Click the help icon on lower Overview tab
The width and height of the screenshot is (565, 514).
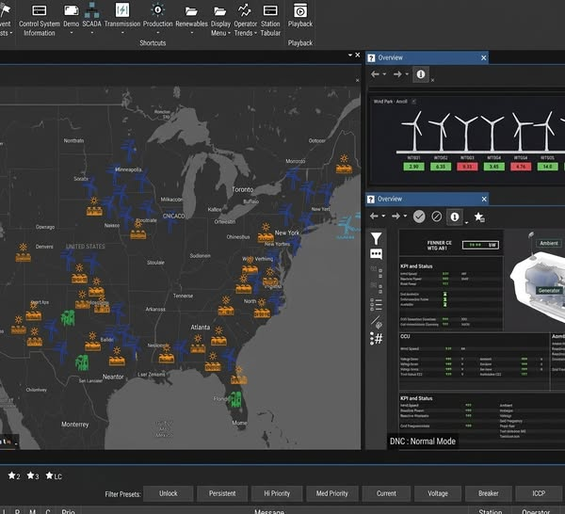coord(370,200)
